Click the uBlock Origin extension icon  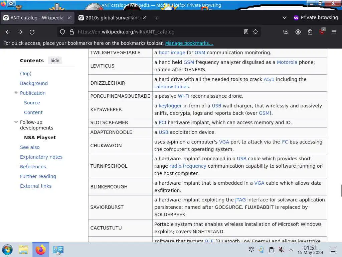(322, 31)
